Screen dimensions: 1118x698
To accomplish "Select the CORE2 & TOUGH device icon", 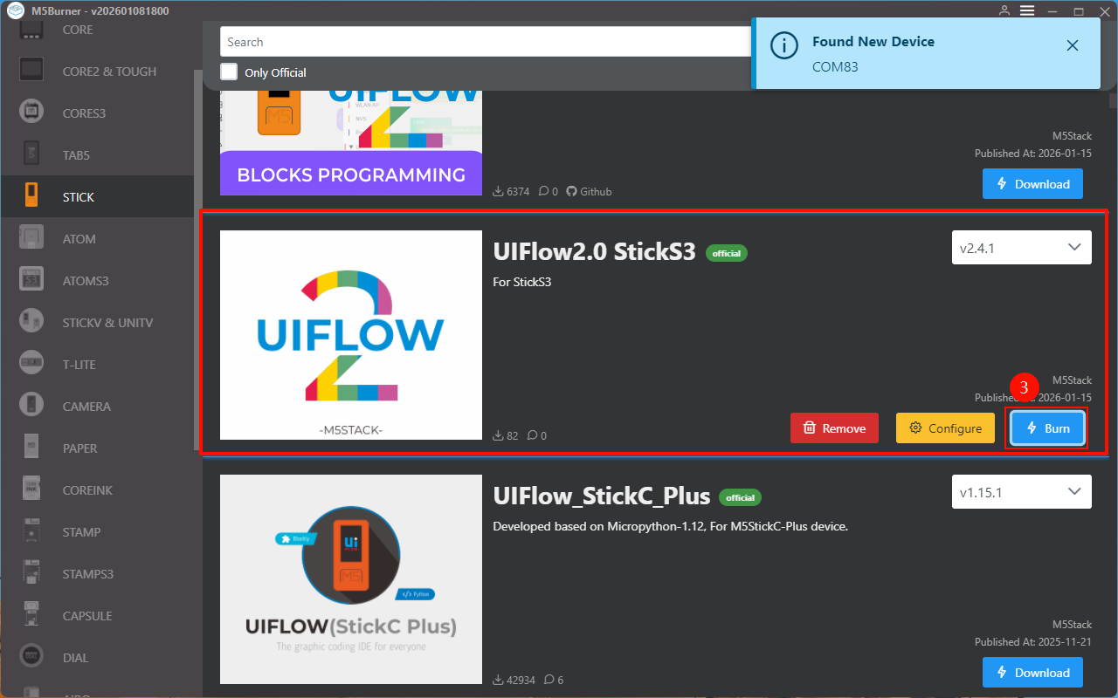I will pyautogui.click(x=32, y=72).
